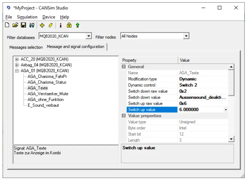Expand the Airbag_04 message node
This screenshot has height=179, width=247.
tap(17, 65)
